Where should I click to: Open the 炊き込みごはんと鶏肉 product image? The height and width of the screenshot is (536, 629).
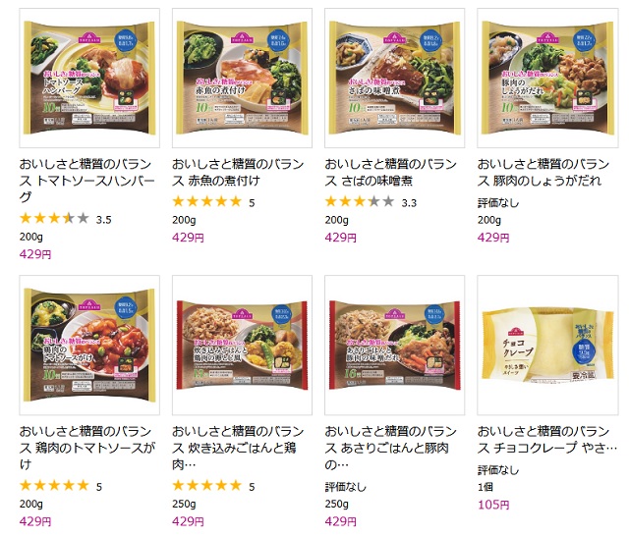coord(242,345)
